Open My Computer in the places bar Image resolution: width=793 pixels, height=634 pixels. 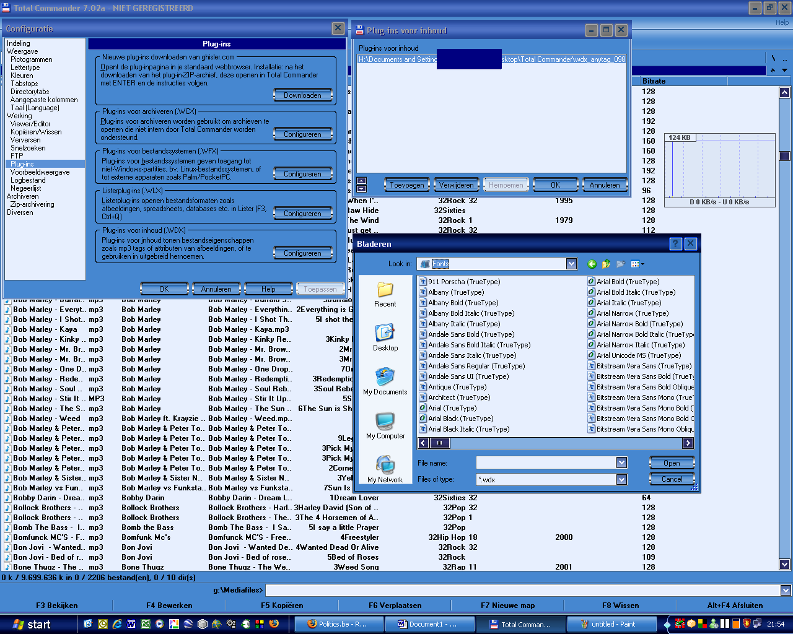click(x=385, y=426)
